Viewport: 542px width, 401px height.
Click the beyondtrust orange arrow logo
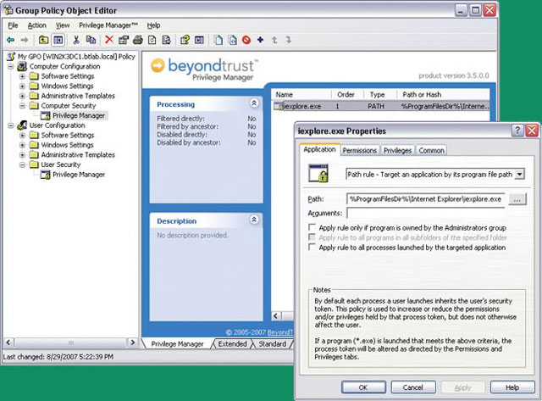158,66
